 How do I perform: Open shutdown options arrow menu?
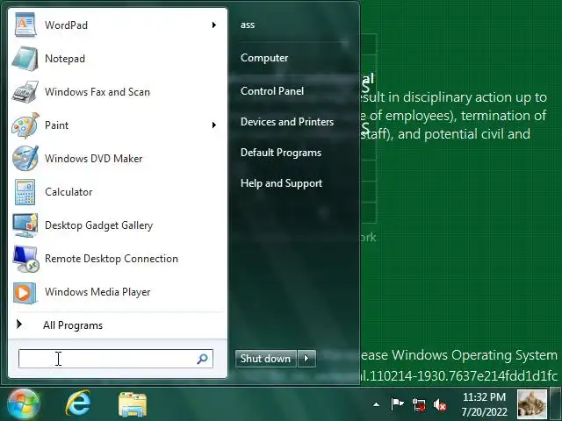tap(306, 359)
